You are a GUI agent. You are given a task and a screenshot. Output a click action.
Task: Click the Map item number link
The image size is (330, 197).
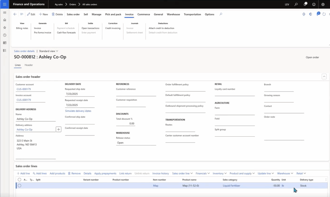point(156,186)
